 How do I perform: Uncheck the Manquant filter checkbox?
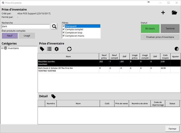63,26
